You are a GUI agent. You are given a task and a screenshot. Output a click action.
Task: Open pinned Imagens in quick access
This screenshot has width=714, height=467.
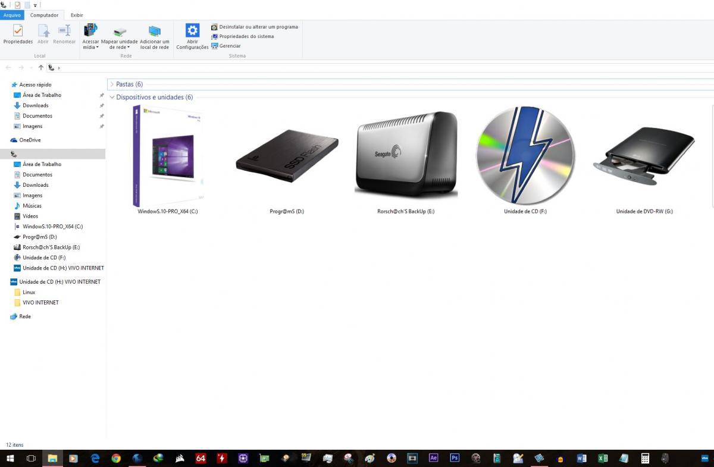[x=33, y=126]
